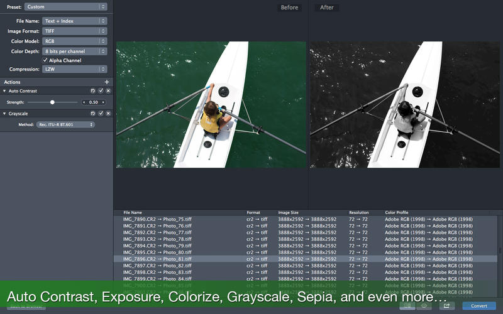Click the Convert button

tap(478, 306)
